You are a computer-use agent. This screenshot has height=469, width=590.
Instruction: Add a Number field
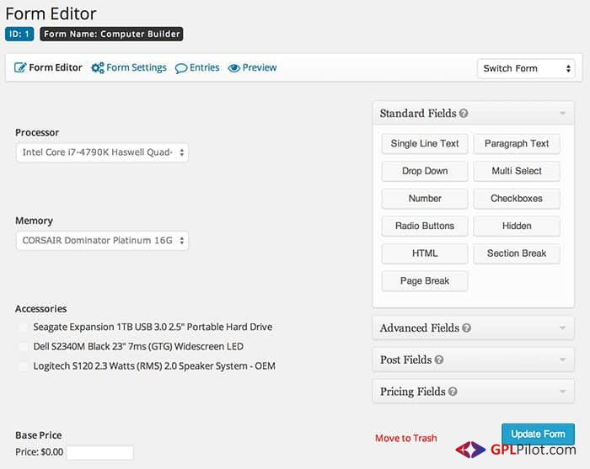click(425, 199)
